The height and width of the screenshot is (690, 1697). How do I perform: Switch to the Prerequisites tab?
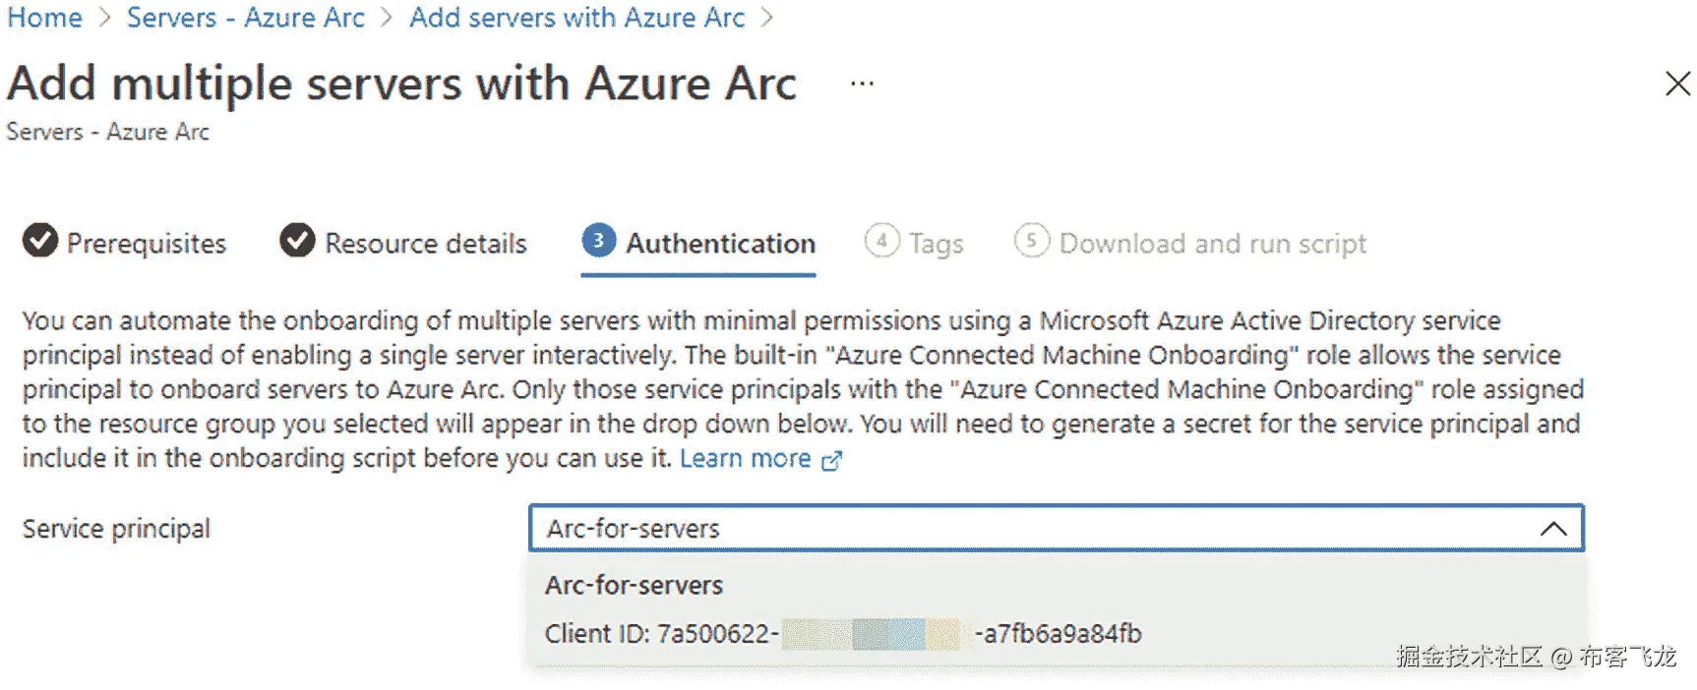tap(146, 244)
